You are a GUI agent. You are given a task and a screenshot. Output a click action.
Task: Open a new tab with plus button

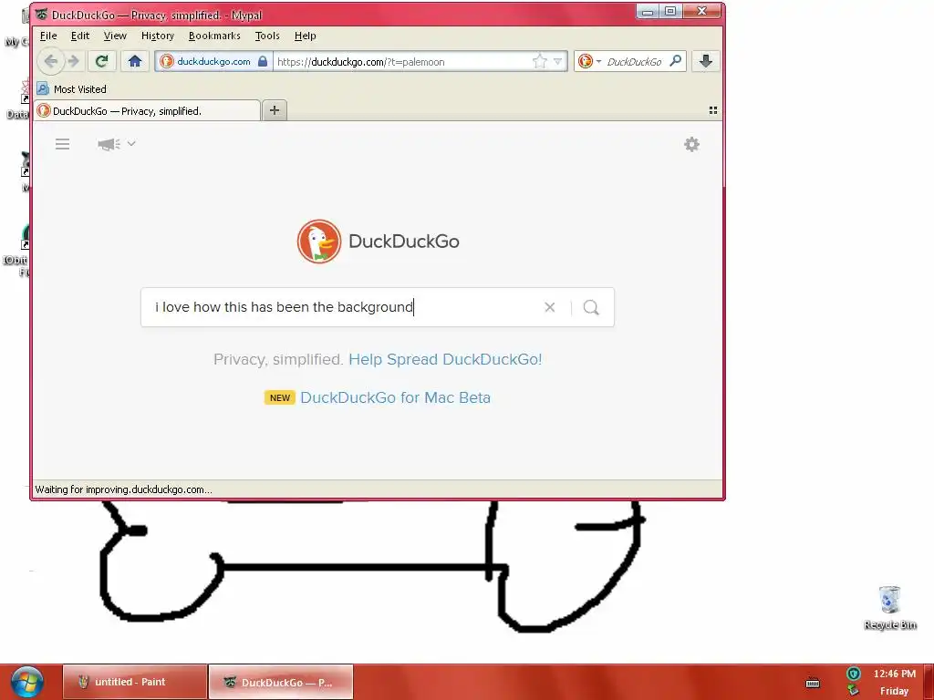[275, 110]
